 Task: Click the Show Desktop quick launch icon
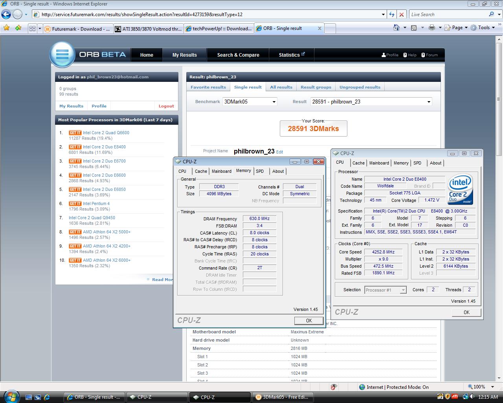click(x=29, y=397)
